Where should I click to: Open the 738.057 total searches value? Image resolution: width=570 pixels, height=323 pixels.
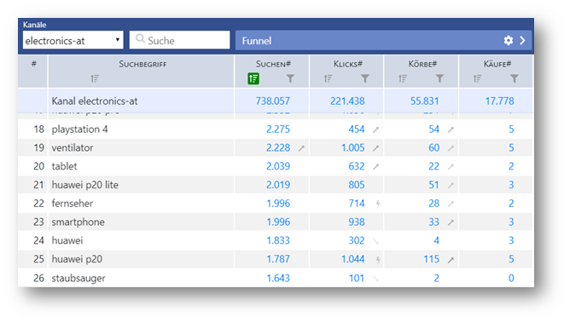pos(273,101)
